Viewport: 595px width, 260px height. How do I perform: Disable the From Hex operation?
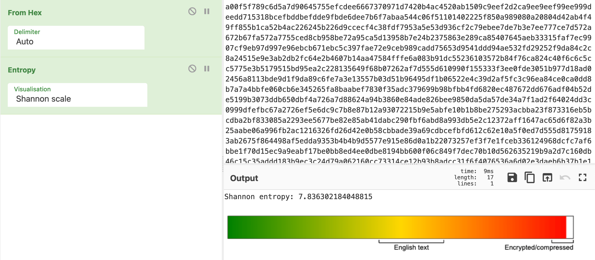pyautogui.click(x=192, y=11)
